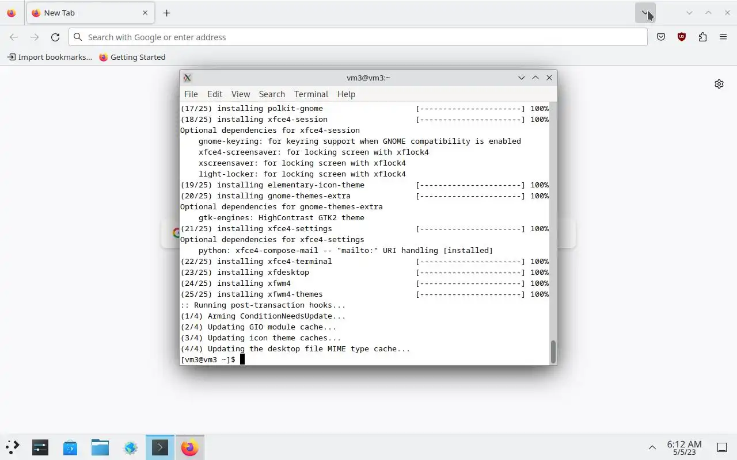Close the Firefox window
737x460 pixels.
tap(727, 13)
